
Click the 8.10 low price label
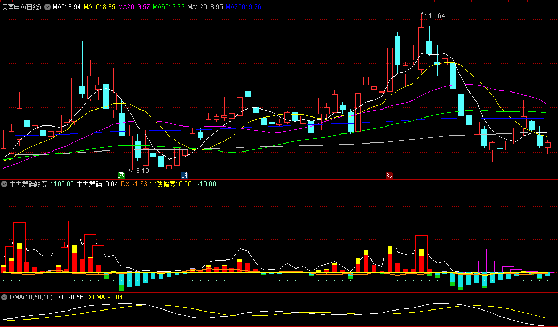[142, 170]
